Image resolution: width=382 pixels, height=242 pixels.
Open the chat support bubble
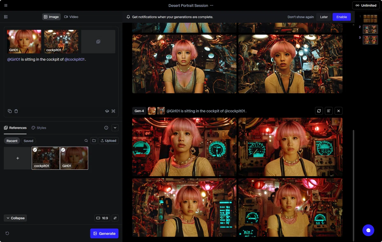pyautogui.click(x=368, y=230)
